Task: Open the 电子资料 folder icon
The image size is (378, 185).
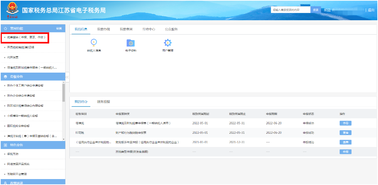Action: click(130, 43)
